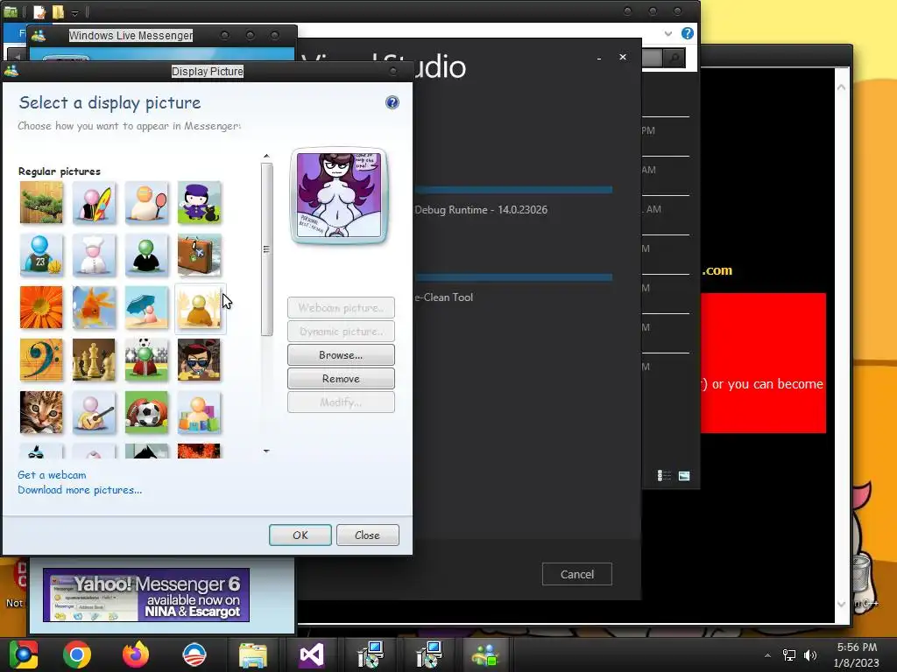Click picture list scrollbar down arrow
The image size is (897, 672).
(266, 451)
